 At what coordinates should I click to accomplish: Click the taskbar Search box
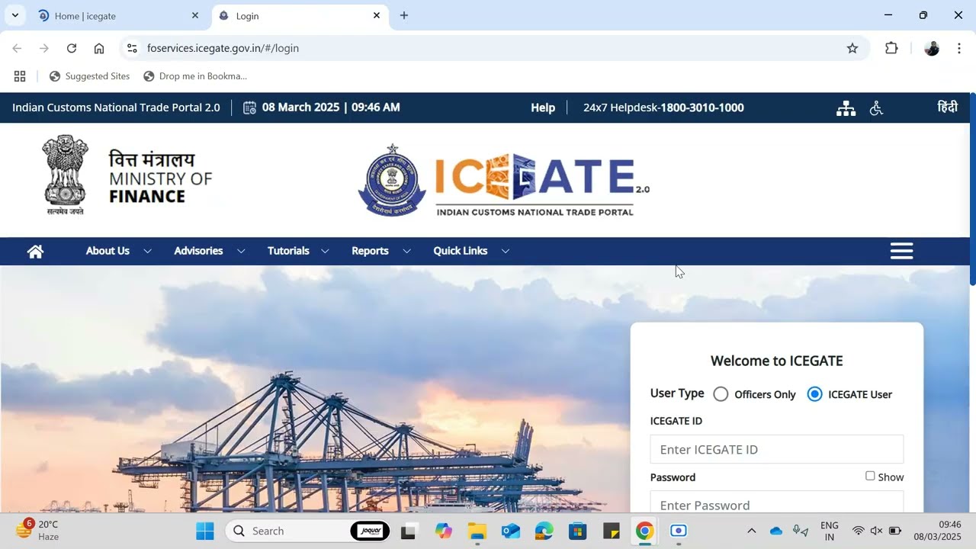click(308, 531)
